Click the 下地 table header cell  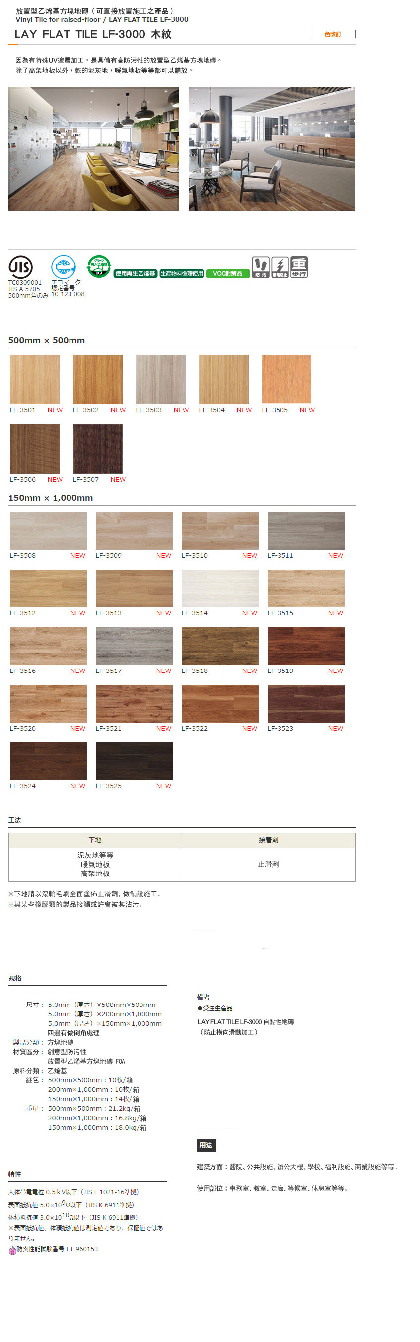pyautogui.click(x=95, y=840)
